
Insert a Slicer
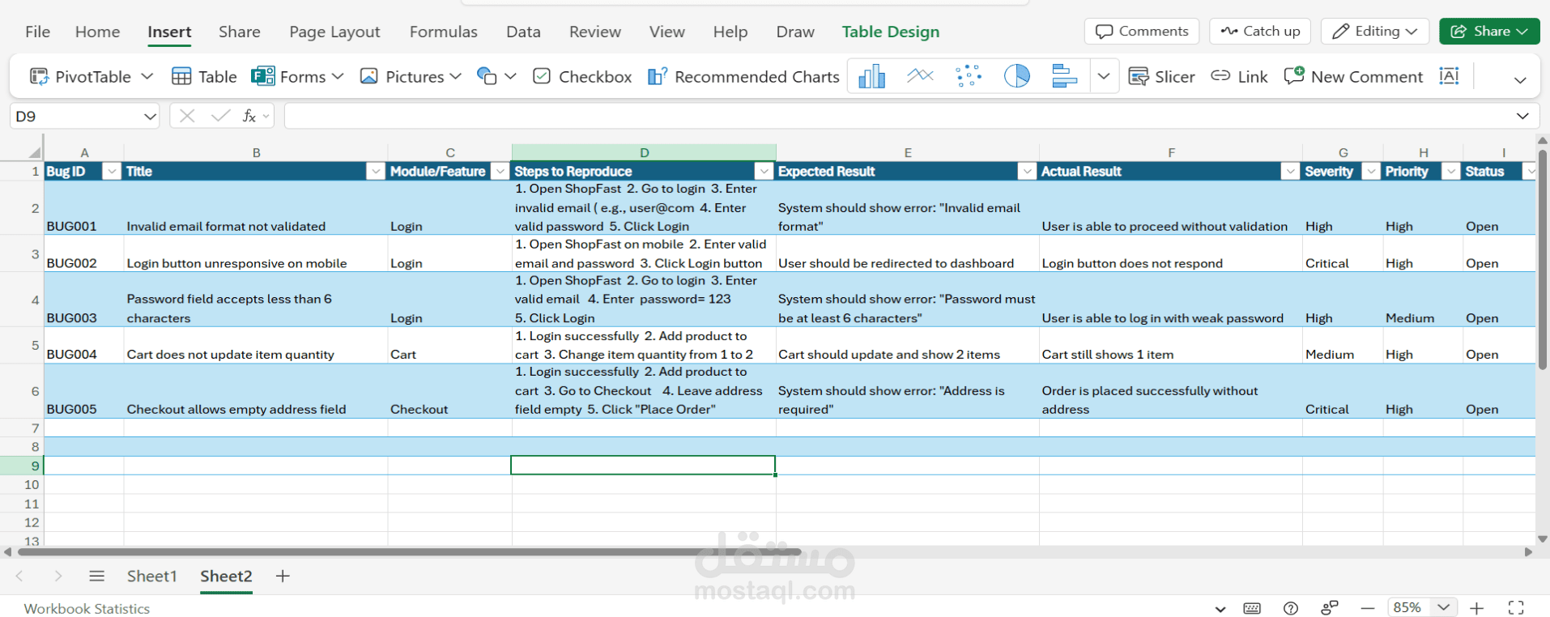pos(1161,76)
